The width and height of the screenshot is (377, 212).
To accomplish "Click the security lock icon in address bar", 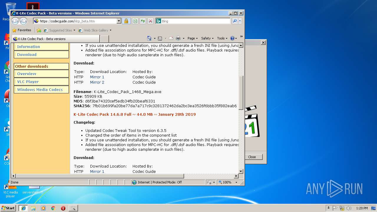I will point(126,21).
